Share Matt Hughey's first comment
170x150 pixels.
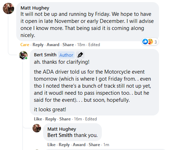(68, 45)
